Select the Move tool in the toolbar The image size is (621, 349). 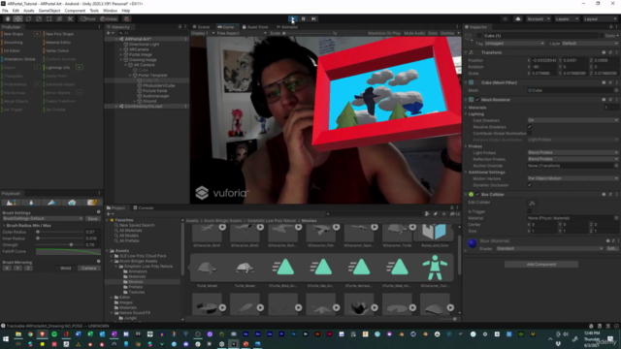pos(17,18)
